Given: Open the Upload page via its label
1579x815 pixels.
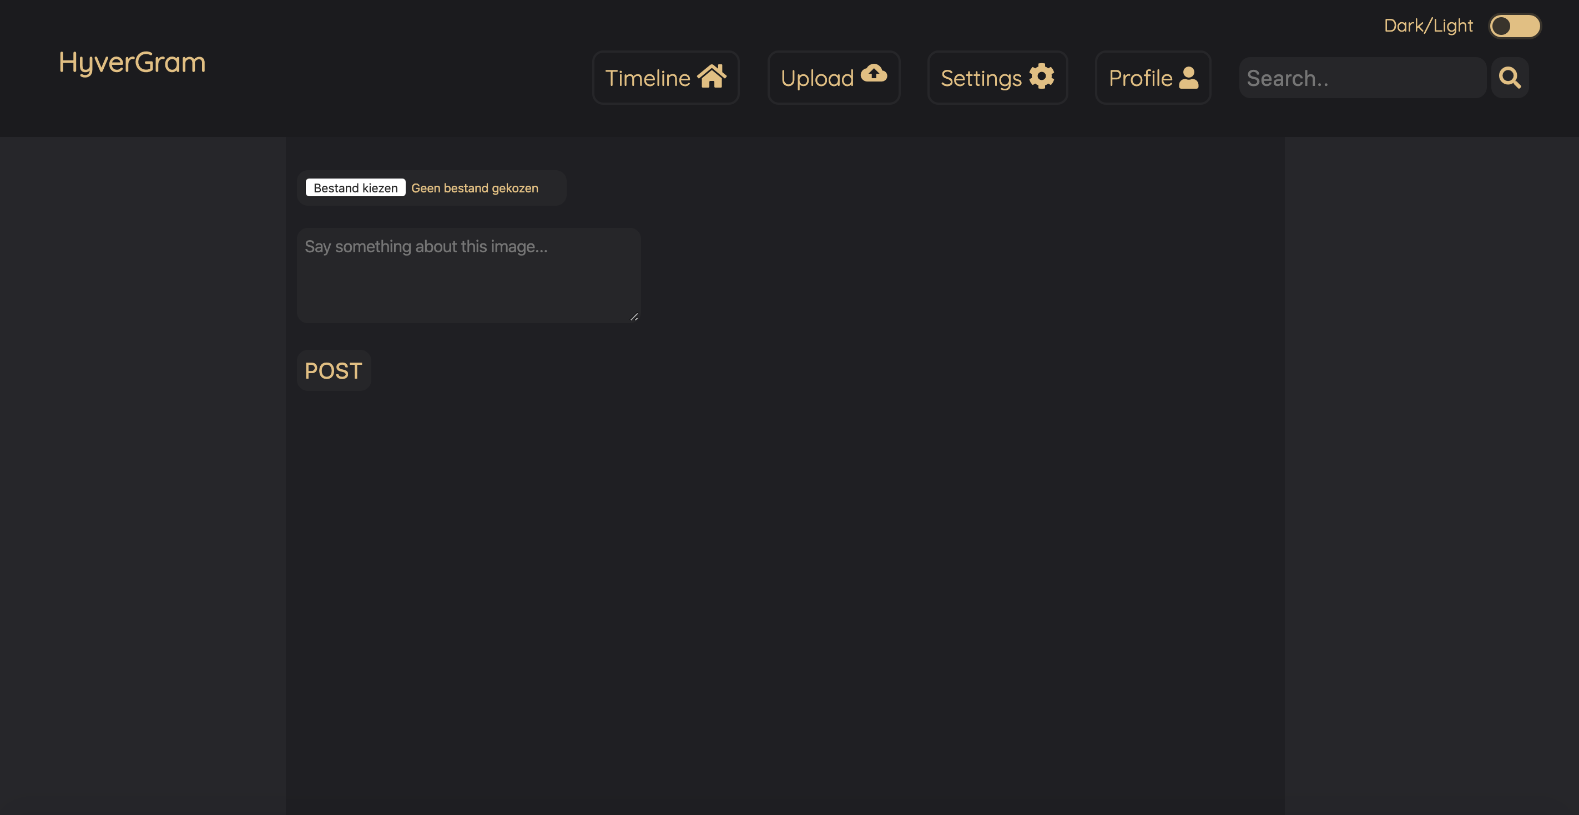Looking at the screenshot, I should coord(816,78).
